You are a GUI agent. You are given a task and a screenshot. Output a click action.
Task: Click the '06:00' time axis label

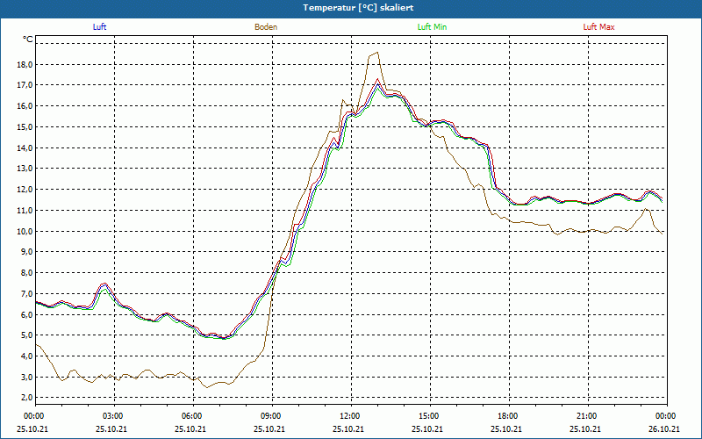[191, 416]
